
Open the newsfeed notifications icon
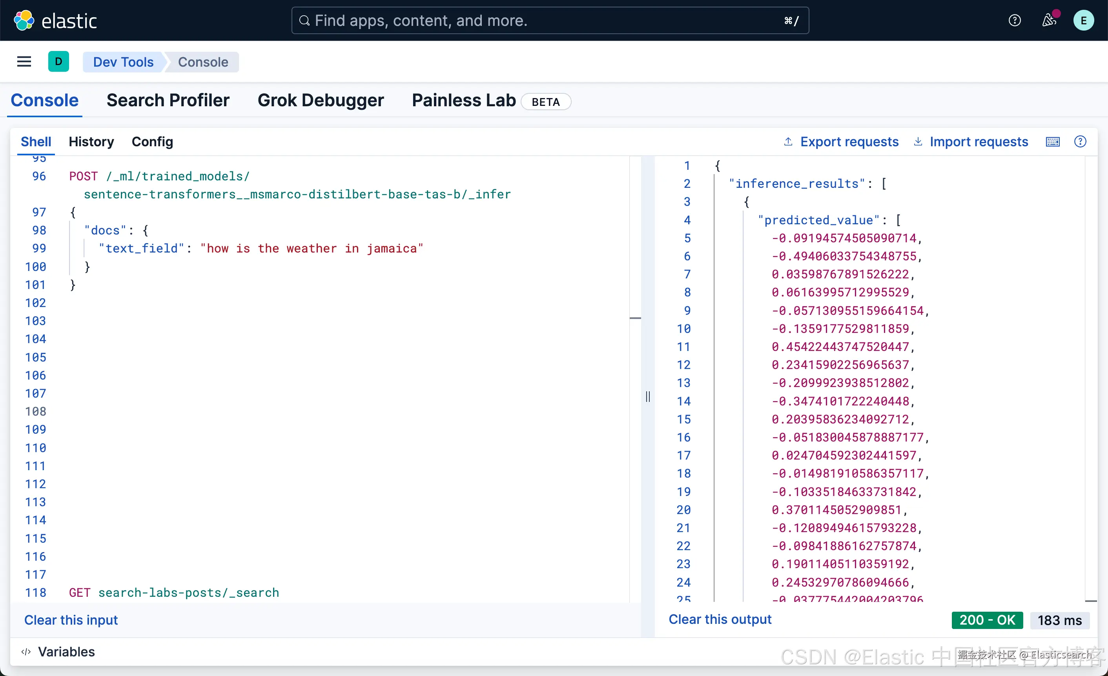(1049, 21)
